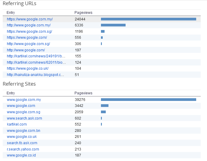Open www.google.com under Referring Sites
This screenshot has height=161, width=207.
21,106
